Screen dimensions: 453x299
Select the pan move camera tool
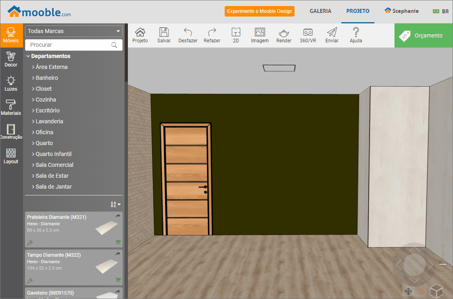[408, 291]
